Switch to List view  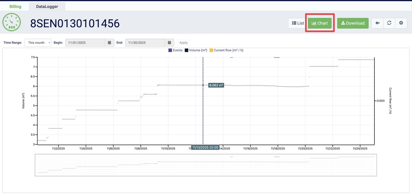pos(298,23)
